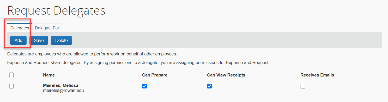The height and width of the screenshot is (102, 388).
Task: Select the Delegates tab
Action: 20,28
